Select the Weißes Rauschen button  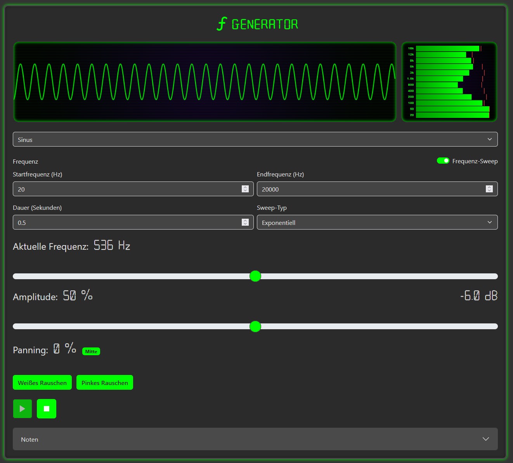click(x=42, y=382)
